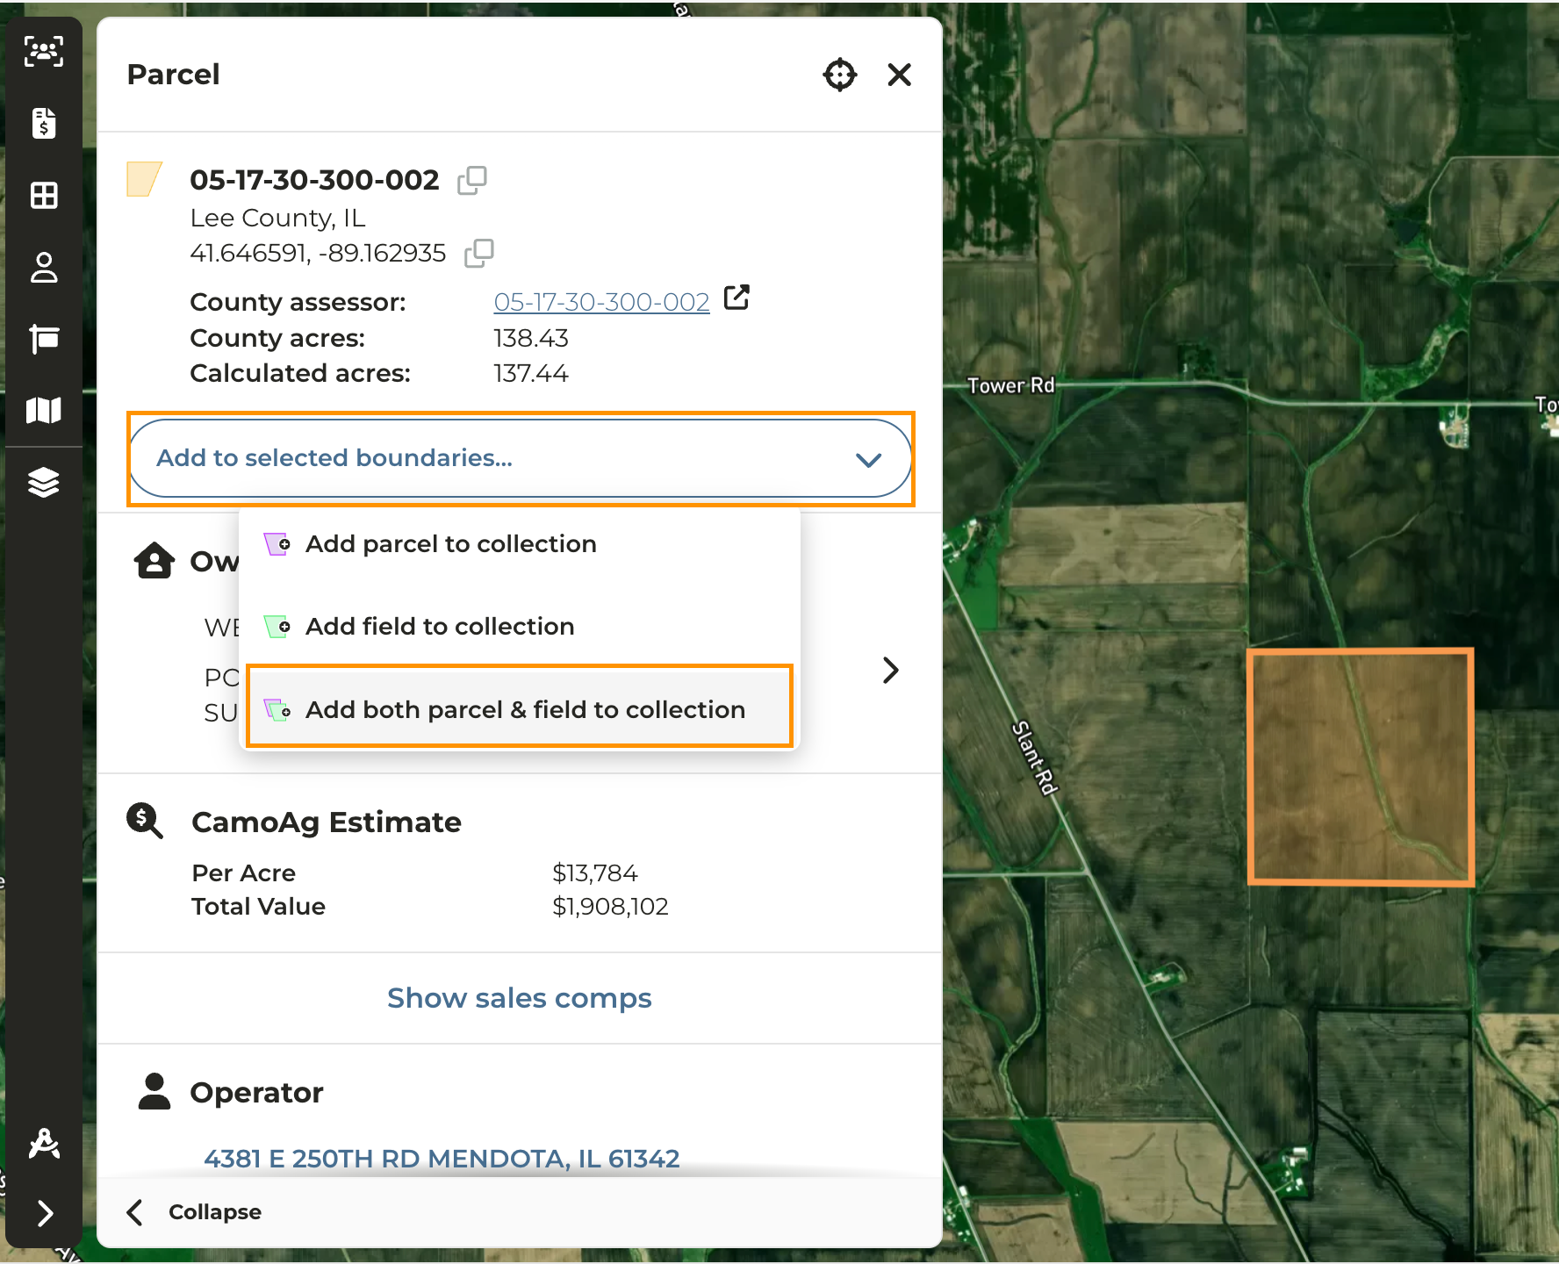Click the Operator person icon
The height and width of the screenshot is (1264, 1559).
[154, 1091]
